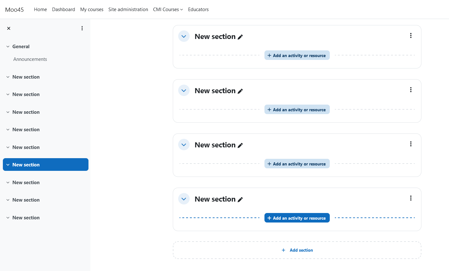449x271 pixels.
Task: Collapse the topmost visible section card
Action: pyautogui.click(x=184, y=36)
